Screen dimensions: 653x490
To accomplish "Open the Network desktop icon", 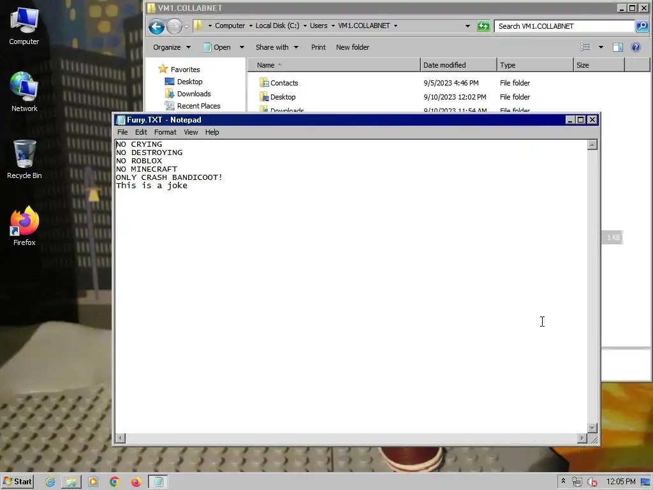I will tap(24, 92).
